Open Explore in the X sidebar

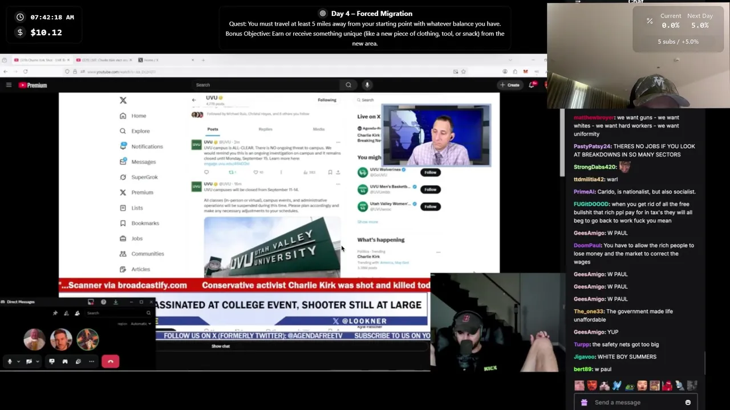point(135,131)
